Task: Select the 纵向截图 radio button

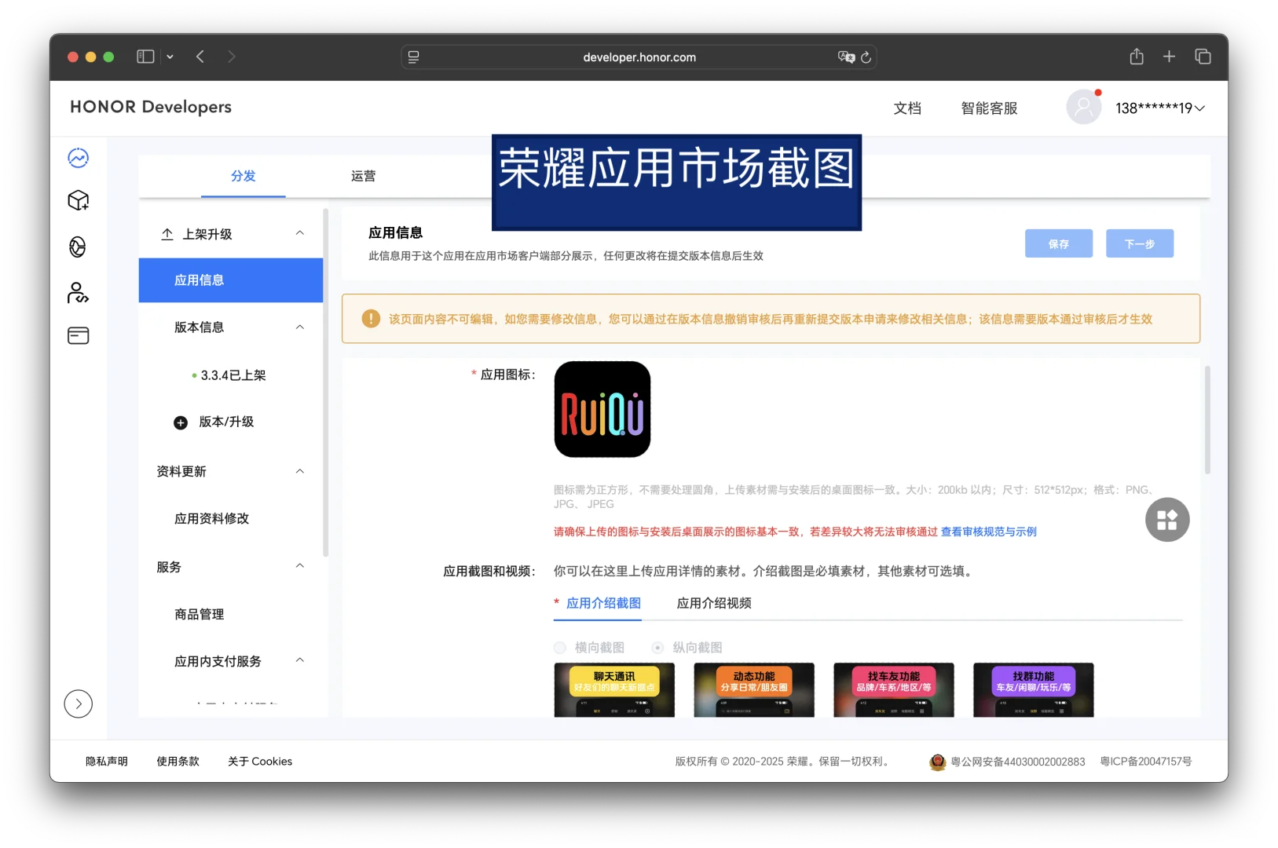Action: tap(657, 648)
